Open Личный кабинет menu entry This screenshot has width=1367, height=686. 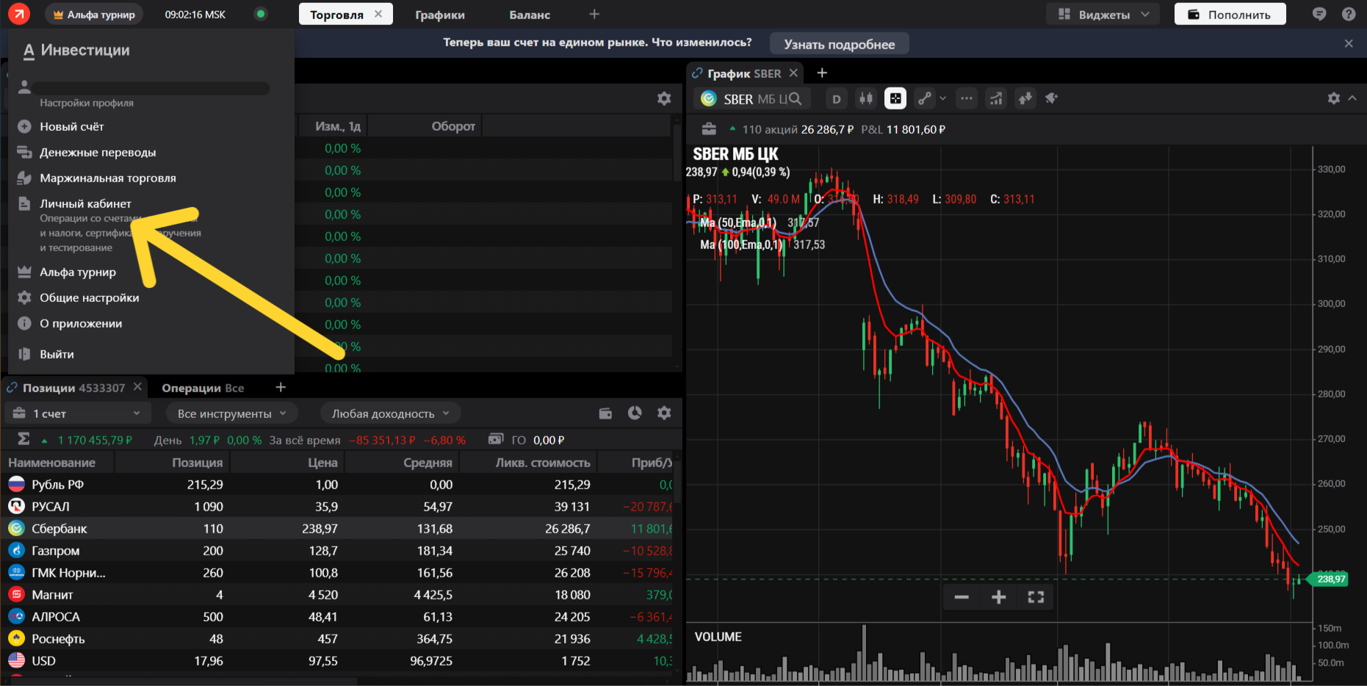[x=85, y=203]
